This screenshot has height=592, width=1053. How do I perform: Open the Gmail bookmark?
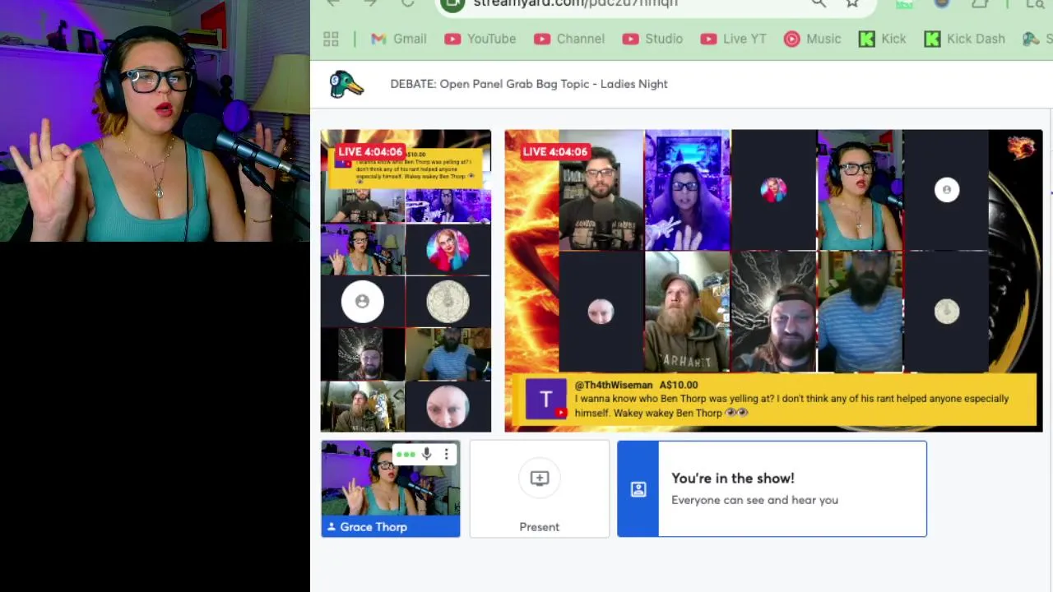click(399, 39)
